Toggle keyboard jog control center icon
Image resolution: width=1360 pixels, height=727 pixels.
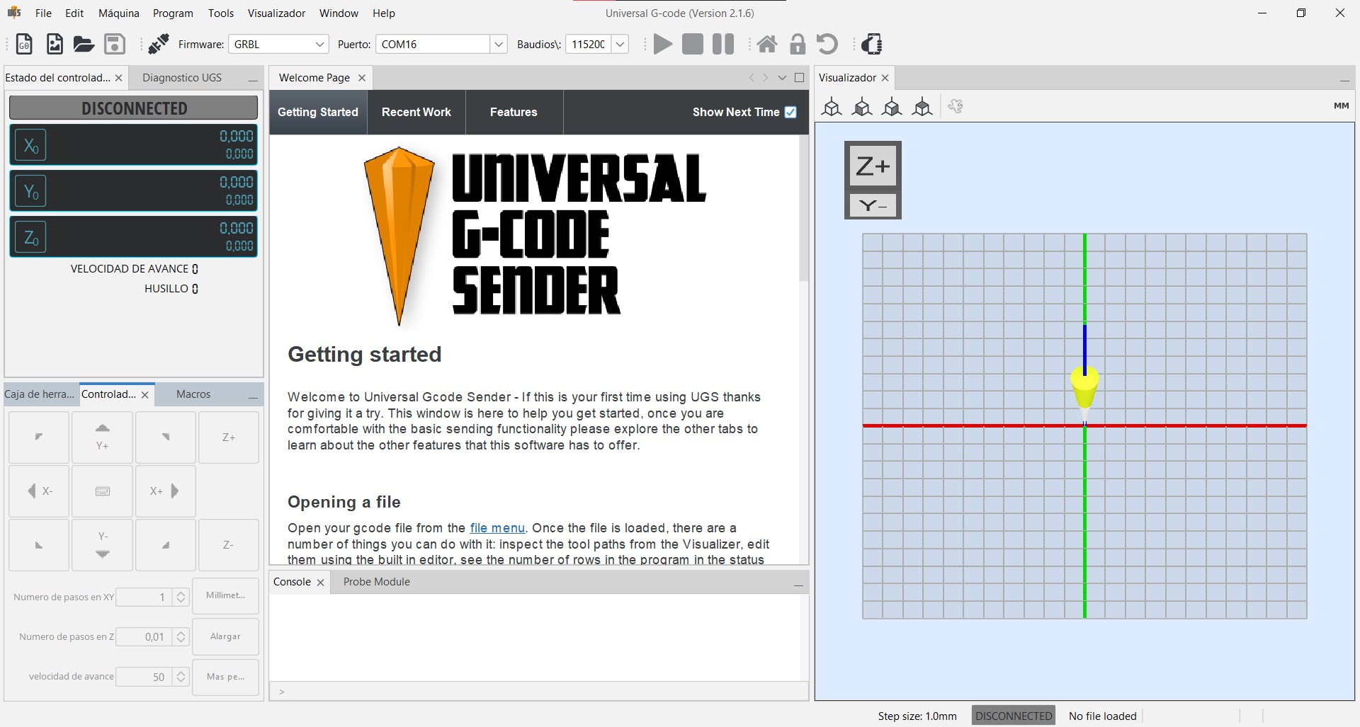[103, 491]
